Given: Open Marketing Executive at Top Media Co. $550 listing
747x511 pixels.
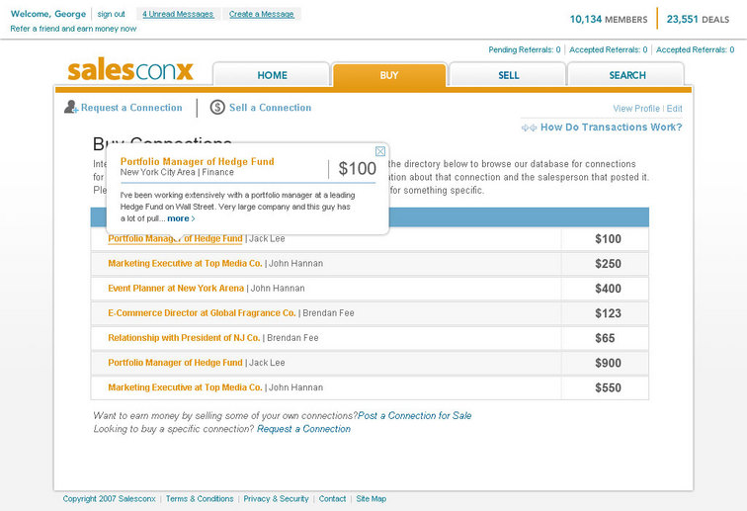Looking at the screenshot, I should pos(185,387).
